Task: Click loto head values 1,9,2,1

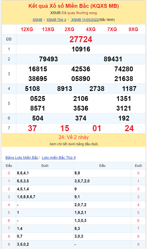Action: tap(81, 213)
